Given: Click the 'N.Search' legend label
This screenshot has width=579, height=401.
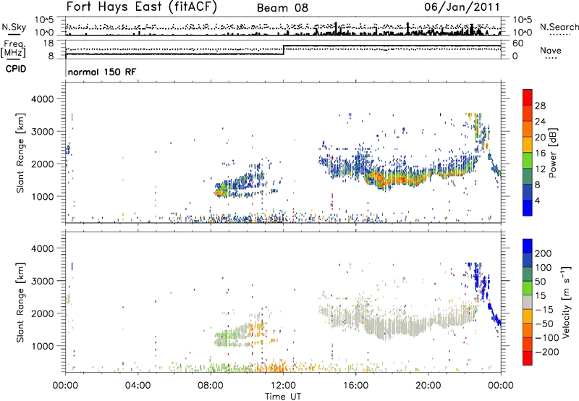Looking at the screenshot, I should pos(559,27).
